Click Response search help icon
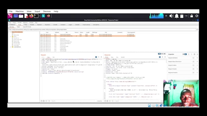The height and width of the screenshot is (116, 207). [105, 101]
